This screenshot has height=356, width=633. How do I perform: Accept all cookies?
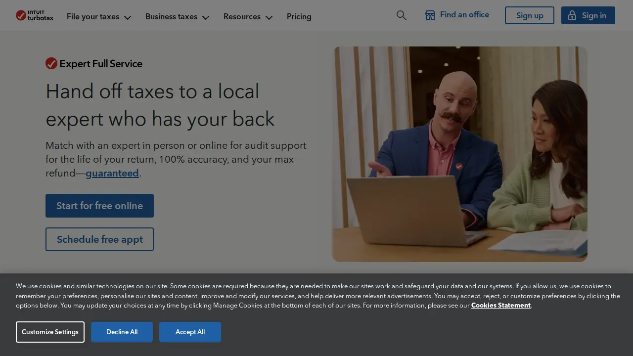[x=190, y=332]
